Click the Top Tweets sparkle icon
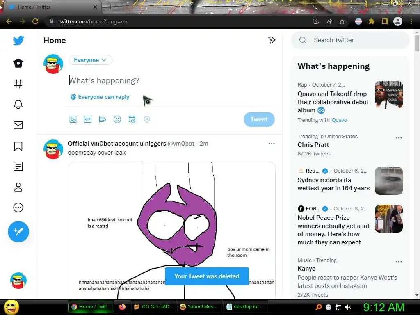 [x=272, y=40]
